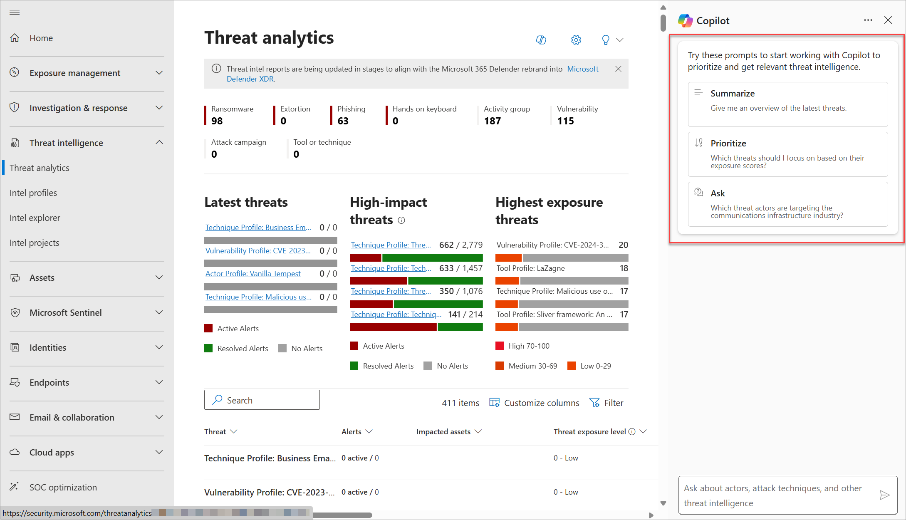906x520 pixels.
Task: Click the Summarize Copilot prompt card
Action: (x=787, y=104)
